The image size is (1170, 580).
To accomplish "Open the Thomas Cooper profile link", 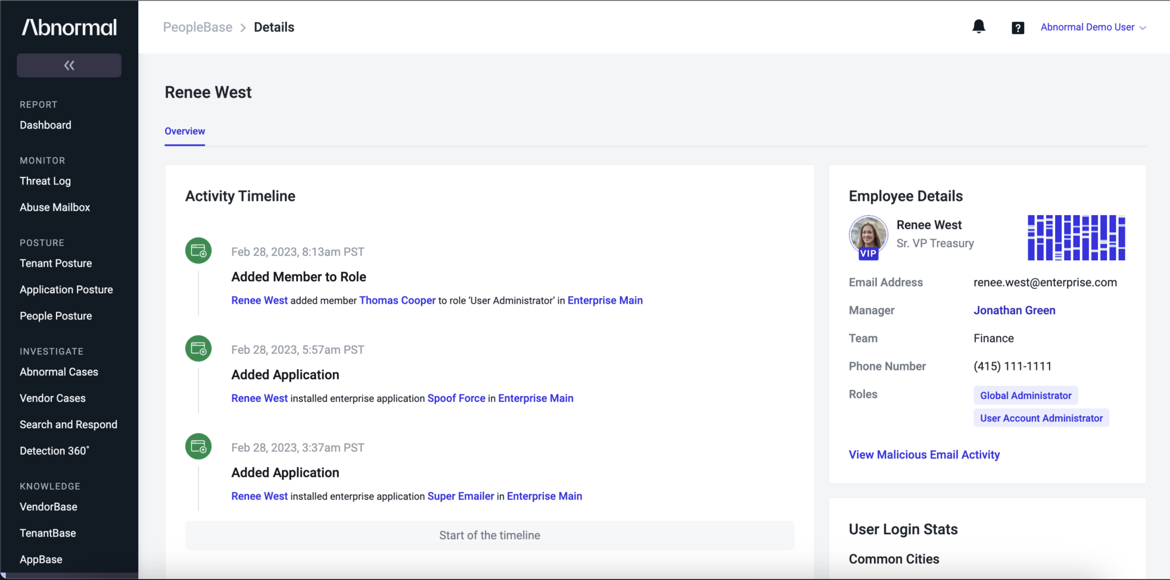I will (x=397, y=300).
